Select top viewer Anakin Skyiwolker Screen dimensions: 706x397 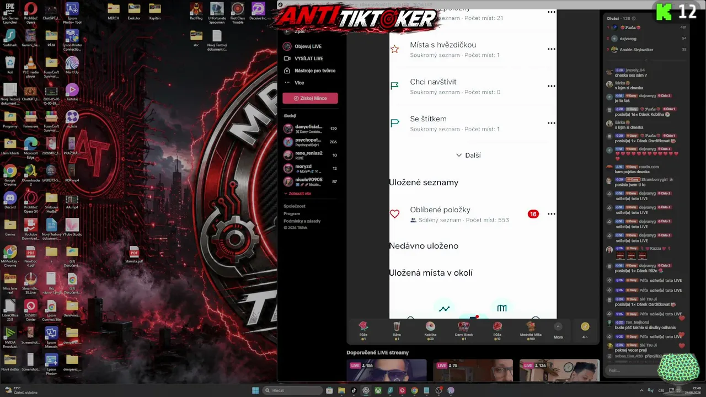point(646,50)
